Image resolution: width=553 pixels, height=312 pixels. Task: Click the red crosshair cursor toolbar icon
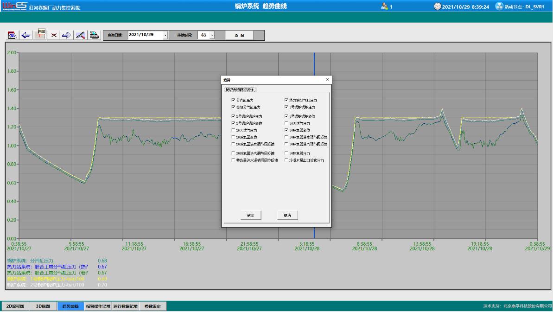click(40, 35)
